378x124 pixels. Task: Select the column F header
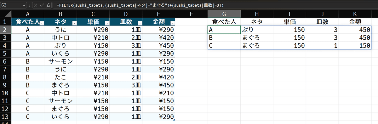pos(192,14)
